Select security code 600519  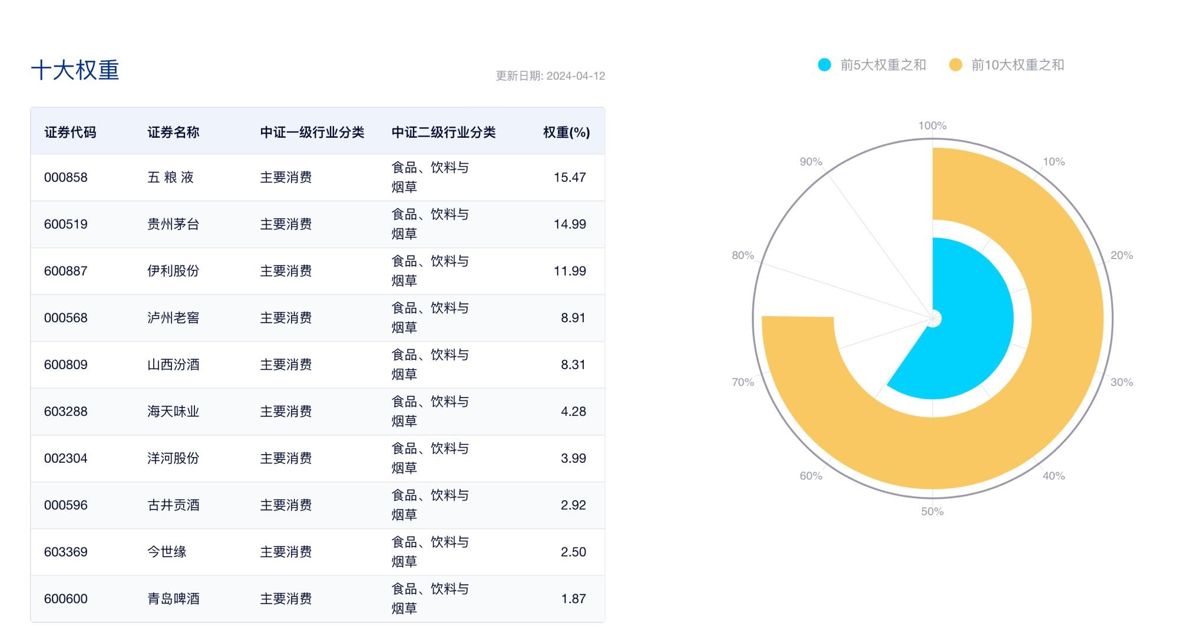click(x=66, y=224)
